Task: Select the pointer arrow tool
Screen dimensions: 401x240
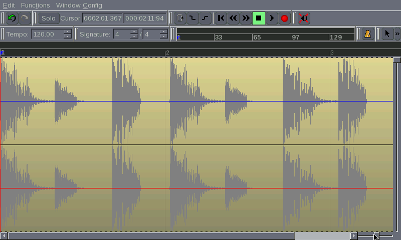Action: click(387, 34)
